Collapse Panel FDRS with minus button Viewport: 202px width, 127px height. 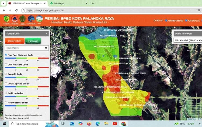click(x=46, y=34)
